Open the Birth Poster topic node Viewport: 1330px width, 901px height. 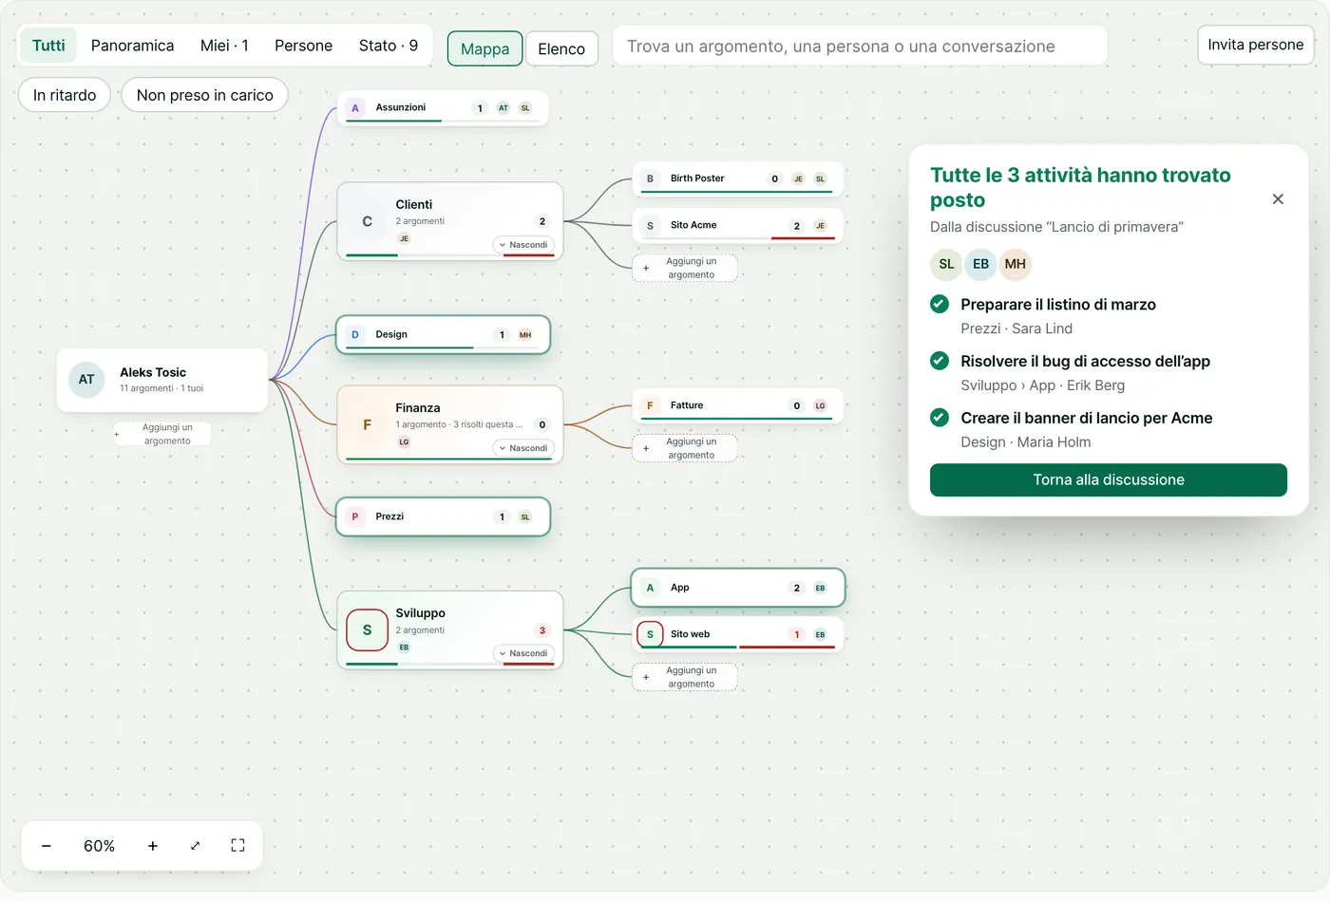(737, 178)
